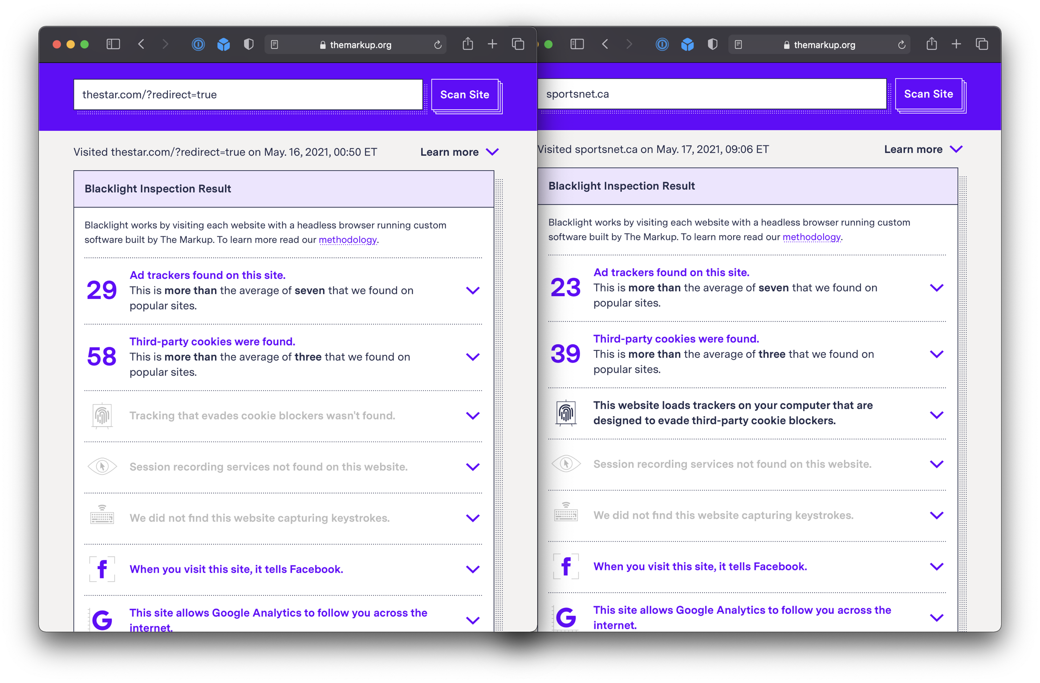1040x683 pixels.
Task: Expand thestar session recording services row
Action: tap(472, 467)
